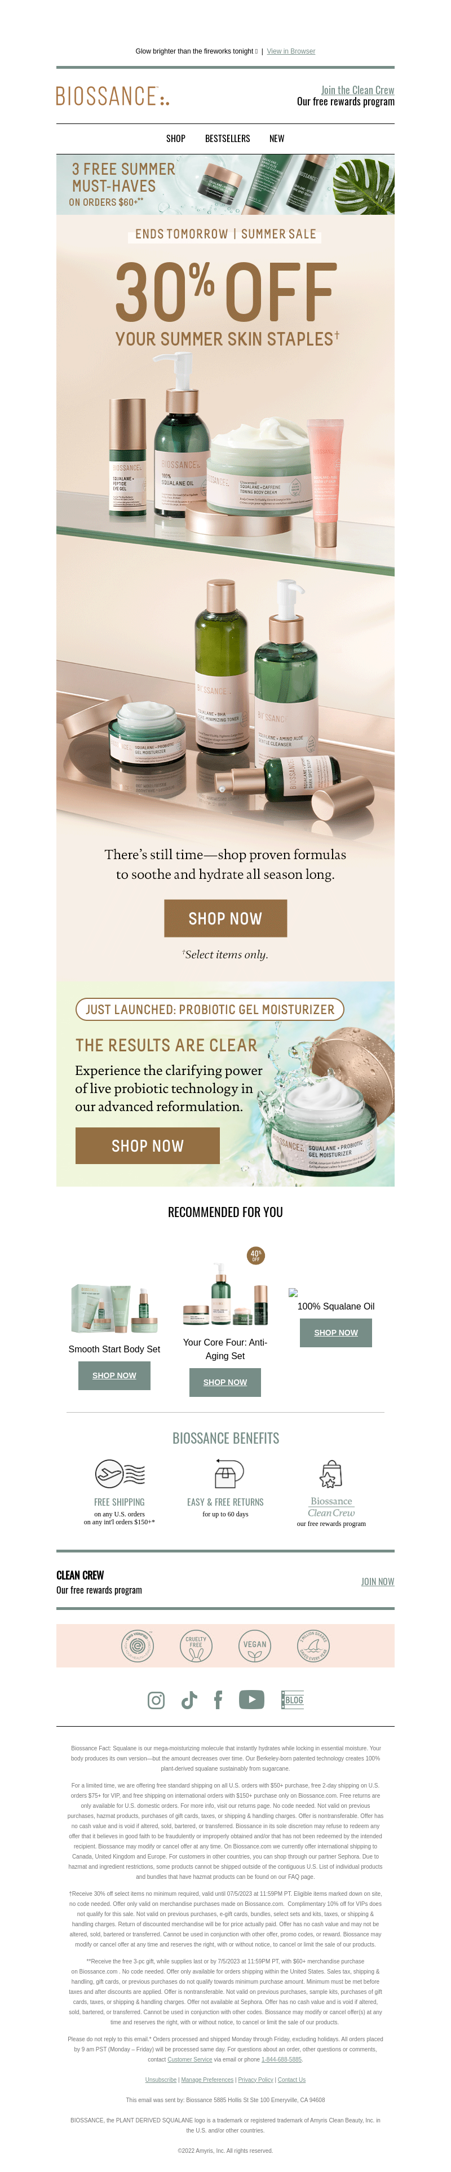The width and height of the screenshot is (451, 2172).
Task: Click the 3 Free Summer Must-Haves banner
Action: point(225,184)
